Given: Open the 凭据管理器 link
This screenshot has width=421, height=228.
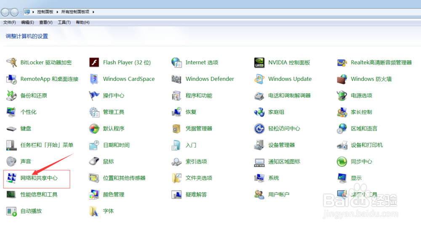Looking at the screenshot, I should [199, 129].
